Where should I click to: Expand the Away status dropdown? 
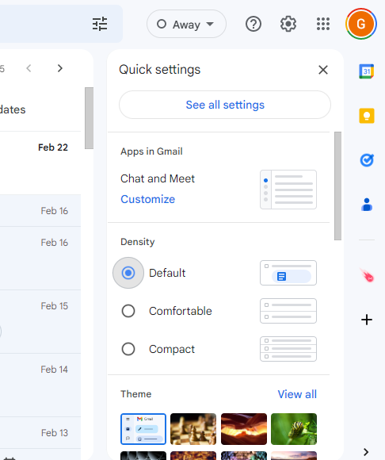click(186, 24)
